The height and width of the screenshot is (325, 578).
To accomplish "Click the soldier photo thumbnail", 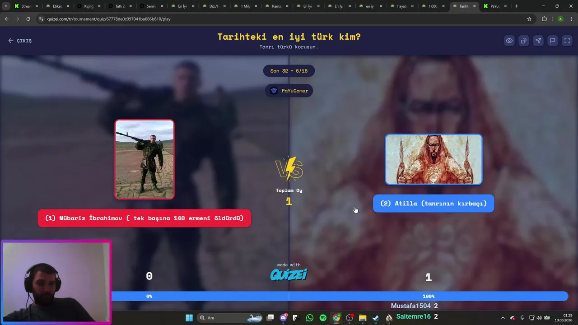I will [144, 159].
